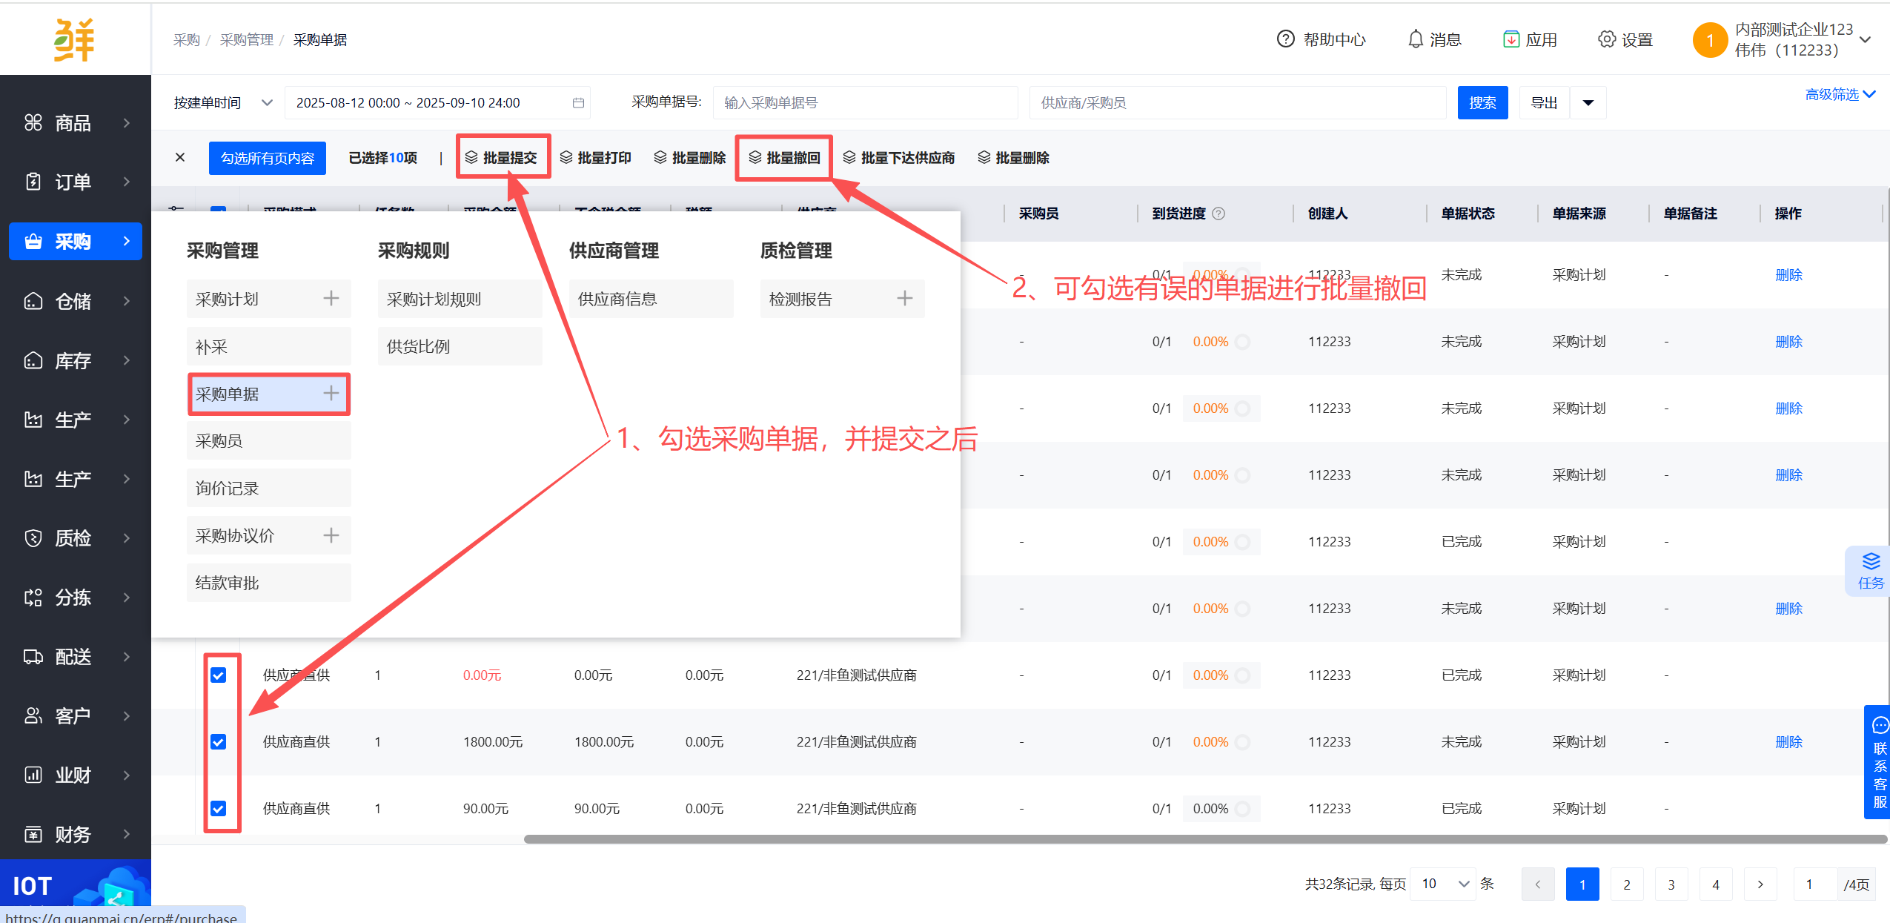Expand advanced filter options
The width and height of the screenshot is (1890, 923).
point(1840,94)
